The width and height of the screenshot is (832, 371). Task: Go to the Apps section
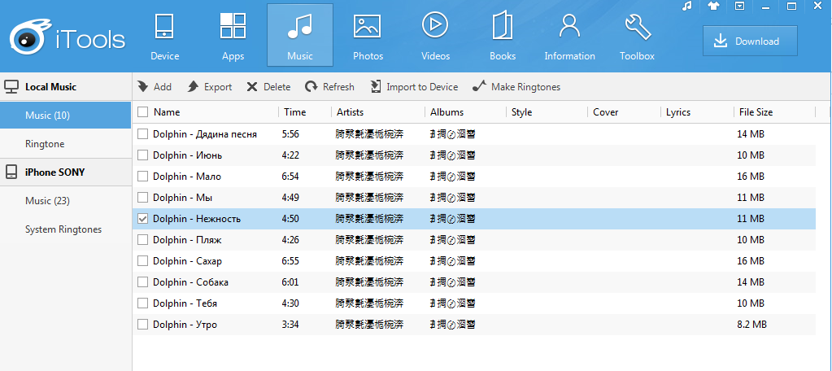[x=233, y=36]
